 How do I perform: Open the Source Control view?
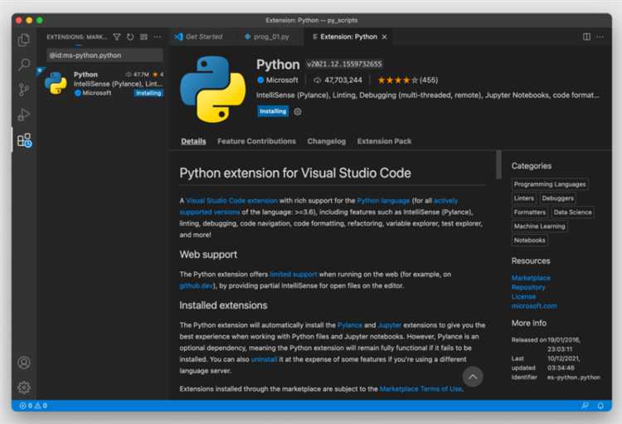click(24, 90)
